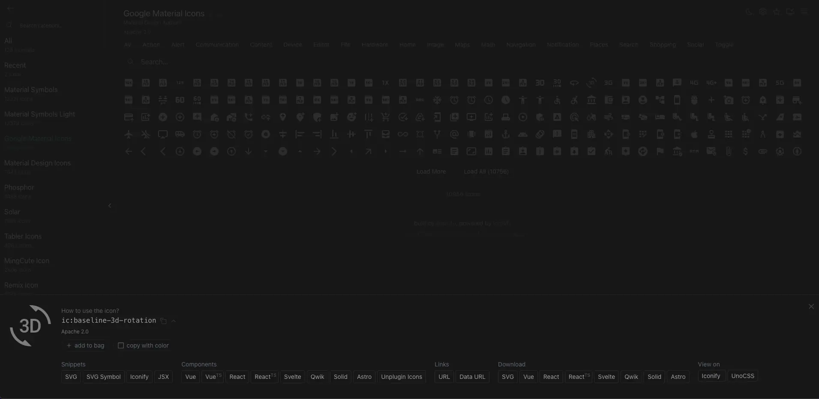Go back with top-left arrow
The height and width of the screenshot is (399, 819).
click(x=10, y=8)
